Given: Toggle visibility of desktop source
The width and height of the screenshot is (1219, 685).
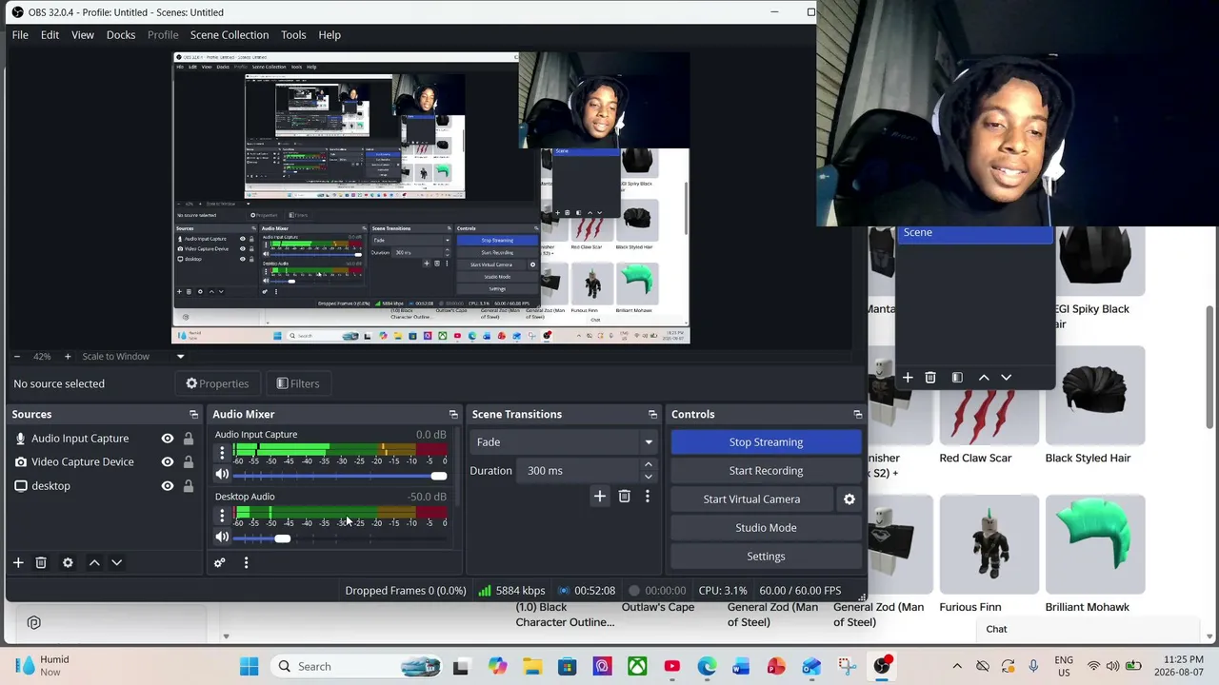Looking at the screenshot, I should (x=168, y=486).
